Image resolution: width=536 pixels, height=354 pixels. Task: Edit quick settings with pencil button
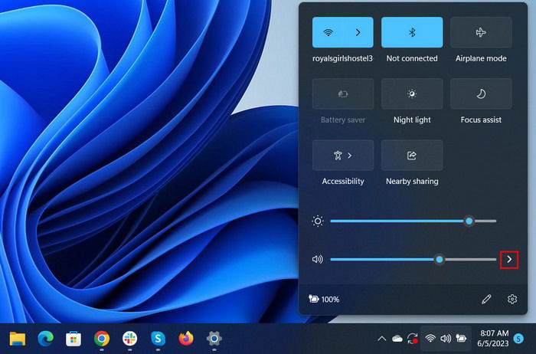click(x=486, y=300)
